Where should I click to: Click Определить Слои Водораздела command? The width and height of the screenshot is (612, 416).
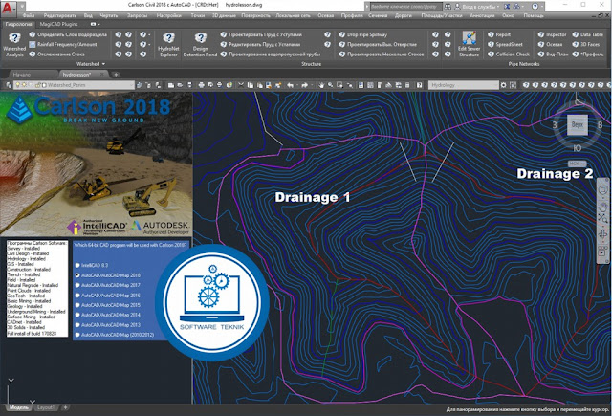[68, 34]
